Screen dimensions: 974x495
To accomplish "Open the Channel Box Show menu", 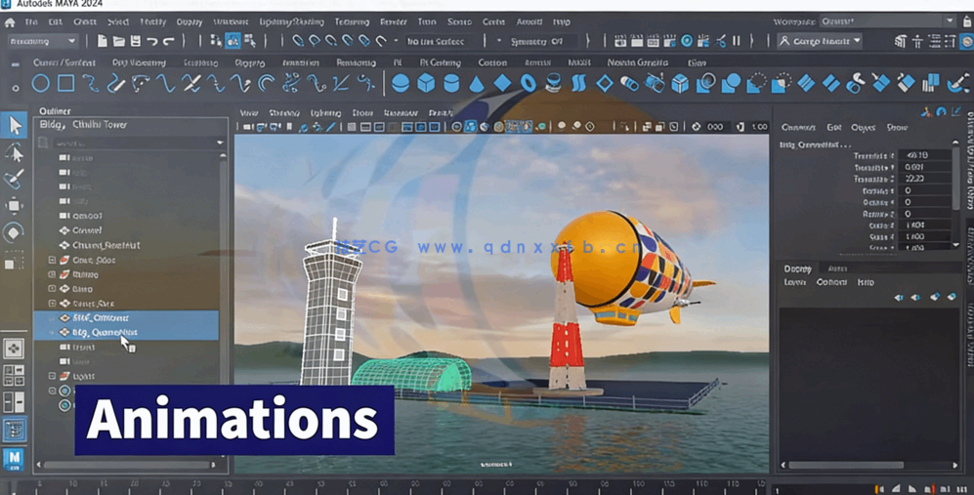I will click(897, 127).
